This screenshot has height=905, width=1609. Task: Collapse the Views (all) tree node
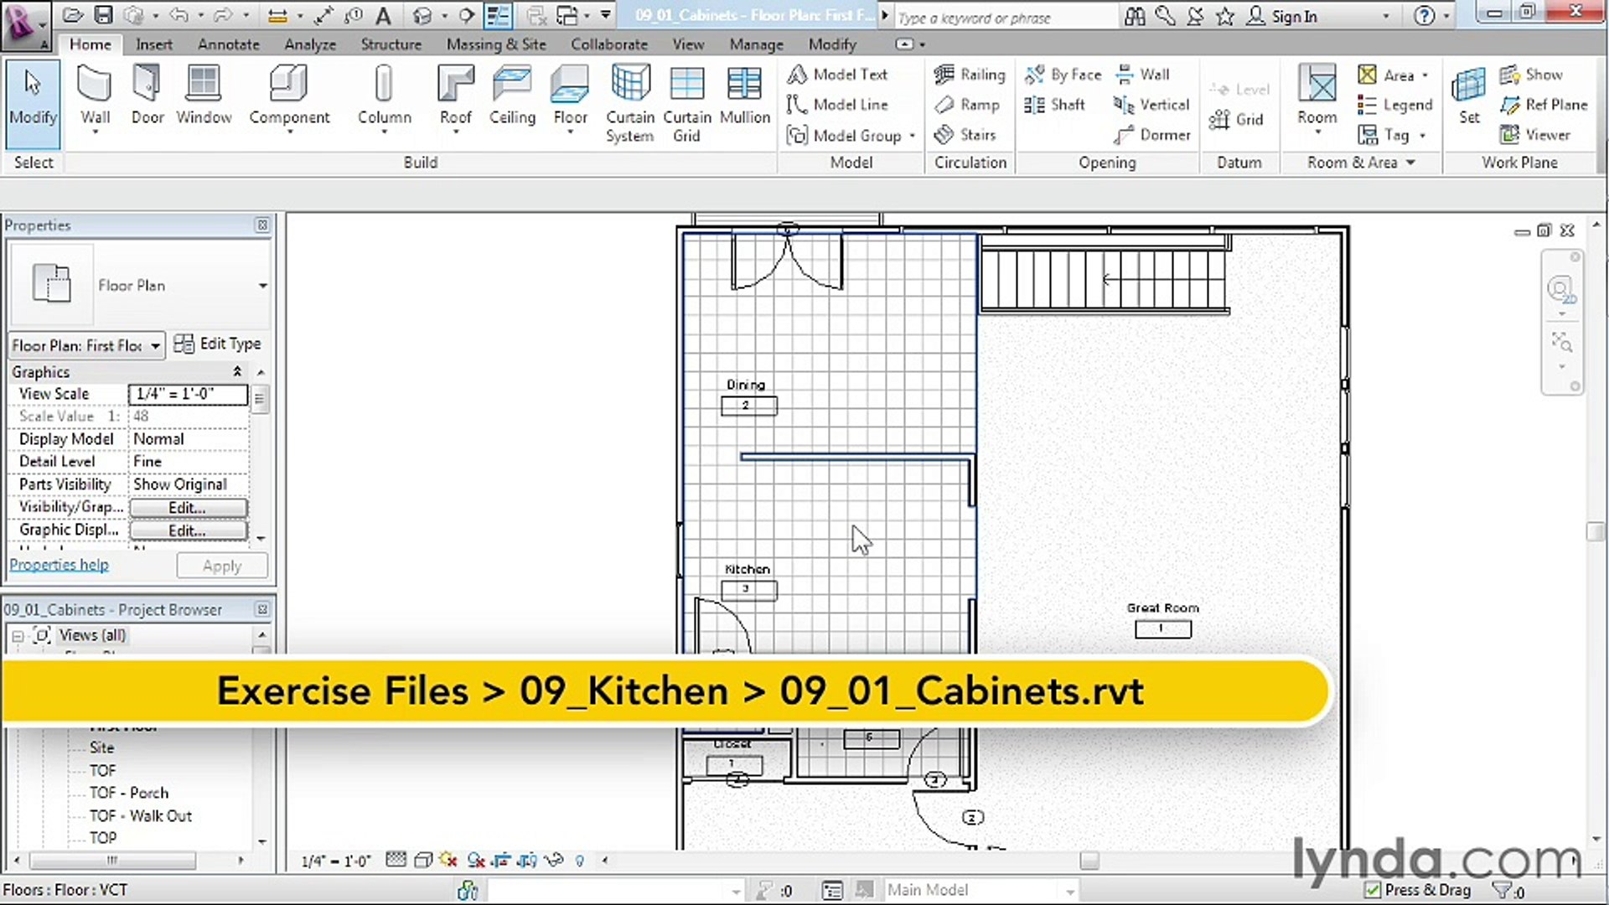(18, 636)
